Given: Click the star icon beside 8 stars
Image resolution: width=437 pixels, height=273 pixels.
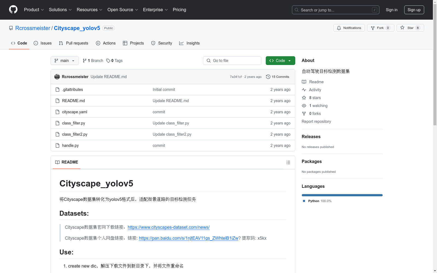Looking at the screenshot, I should click(304, 98).
